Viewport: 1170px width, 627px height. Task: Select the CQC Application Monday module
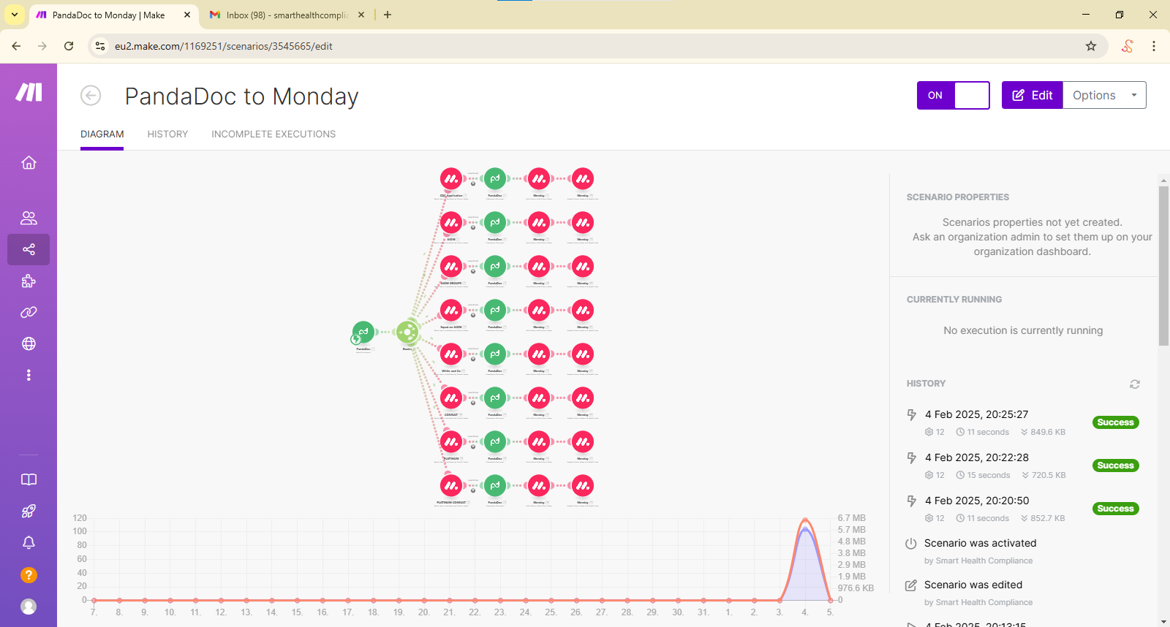tap(451, 179)
